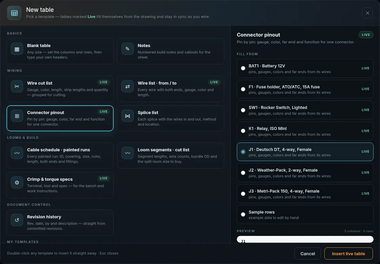Click the LIVE badge on Wire list from/to

click(x=214, y=82)
